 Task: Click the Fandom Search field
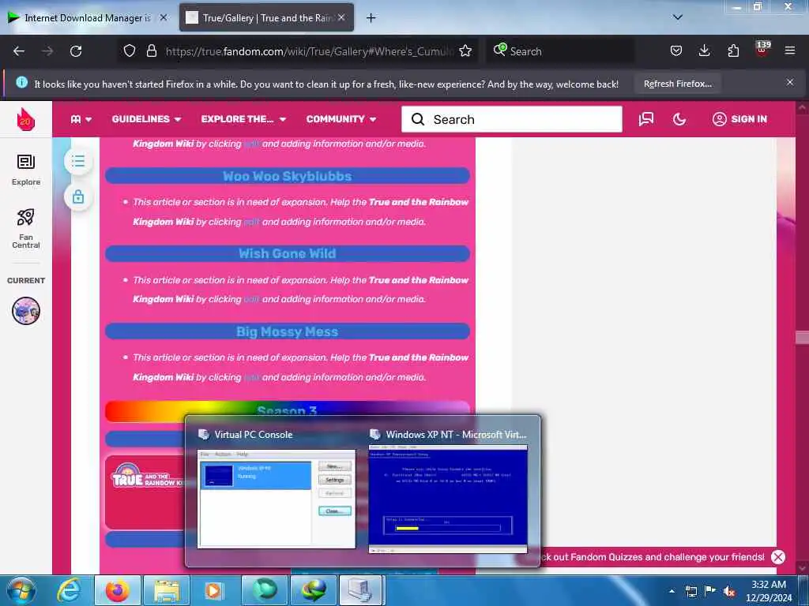tap(512, 119)
